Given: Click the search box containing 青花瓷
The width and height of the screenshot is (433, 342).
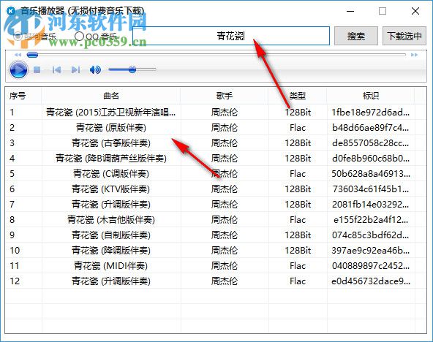Looking at the screenshot, I should click(x=231, y=36).
